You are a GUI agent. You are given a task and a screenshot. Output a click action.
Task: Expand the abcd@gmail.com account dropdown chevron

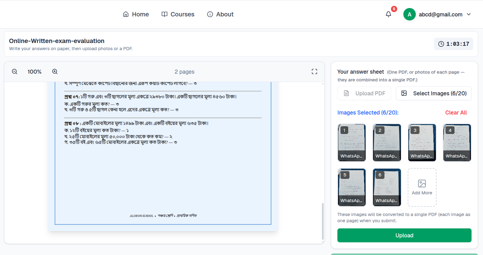tap(469, 14)
